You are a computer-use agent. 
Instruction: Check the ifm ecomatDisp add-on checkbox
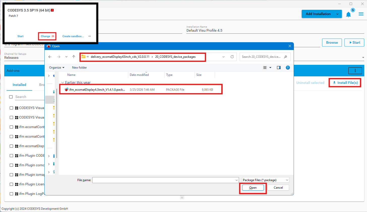click(x=11, y=146)
